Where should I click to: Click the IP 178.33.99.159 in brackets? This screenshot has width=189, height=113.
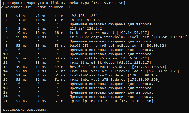point(143,75)
